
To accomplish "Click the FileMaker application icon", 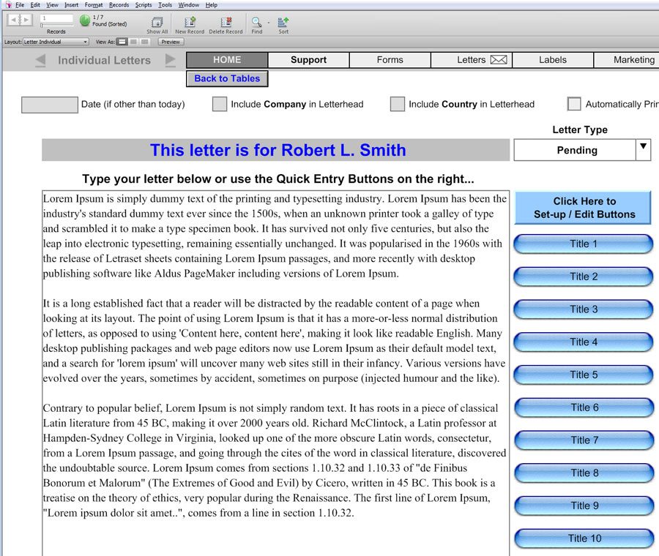I will click(x=8, y=5).
